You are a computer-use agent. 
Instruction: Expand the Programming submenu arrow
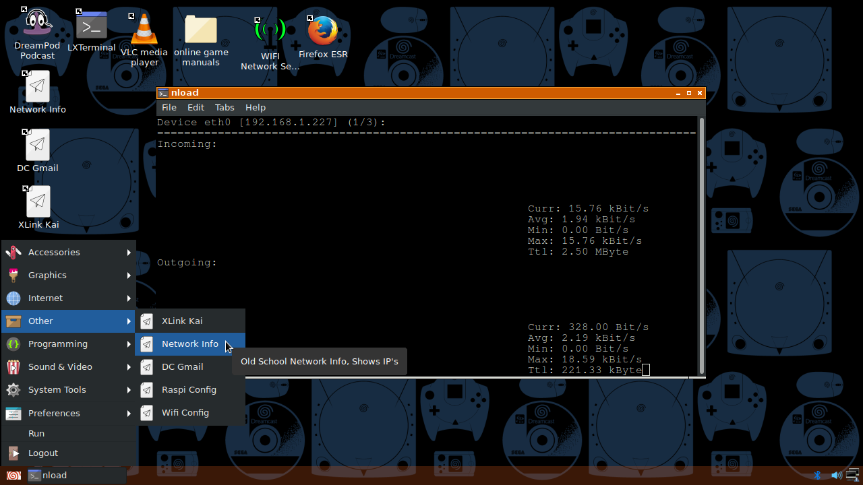[129, 344]
